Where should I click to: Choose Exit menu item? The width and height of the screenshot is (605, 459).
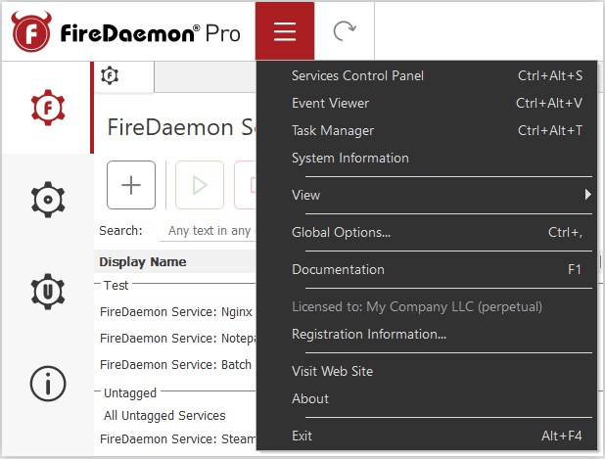tap(427, 436)
